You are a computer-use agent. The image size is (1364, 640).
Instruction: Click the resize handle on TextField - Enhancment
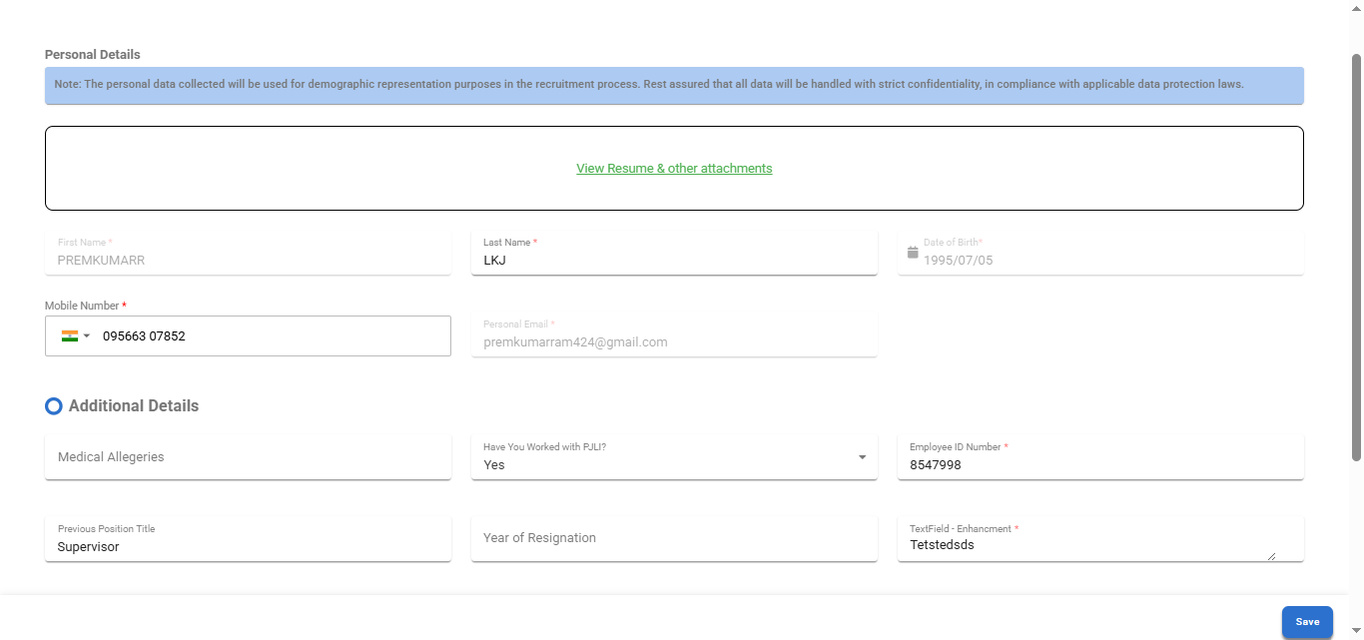coord(1271,556)
